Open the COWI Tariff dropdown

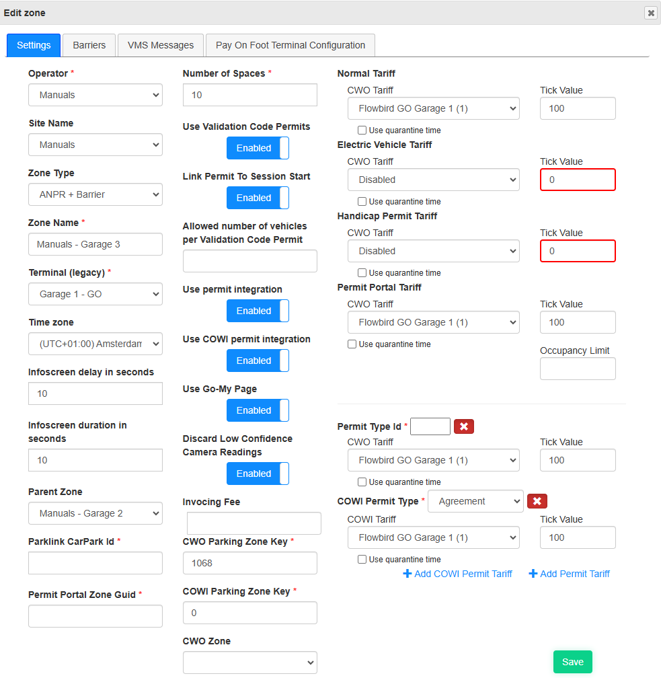434,537
